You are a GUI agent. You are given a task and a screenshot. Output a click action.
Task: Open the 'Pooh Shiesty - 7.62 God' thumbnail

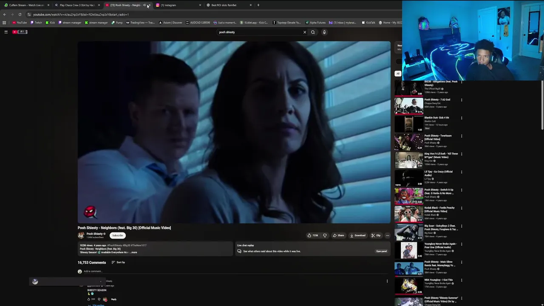(409, 106)
